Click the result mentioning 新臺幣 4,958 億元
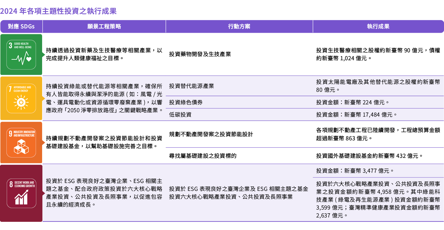Viewport: 444px width, 230px height. pyautogui.click(x=378, y=200)
